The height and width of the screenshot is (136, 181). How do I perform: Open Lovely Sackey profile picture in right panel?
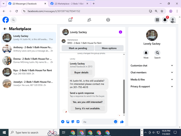152,35
